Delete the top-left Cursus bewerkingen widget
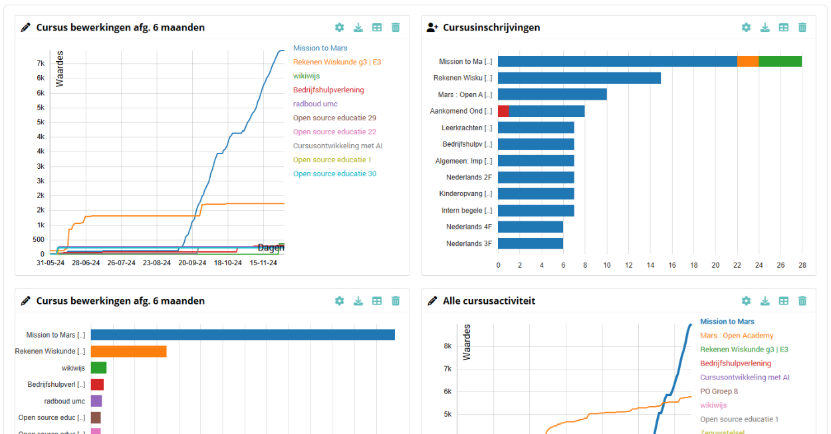The image size is (831, 434). click(x=396, y=27)
